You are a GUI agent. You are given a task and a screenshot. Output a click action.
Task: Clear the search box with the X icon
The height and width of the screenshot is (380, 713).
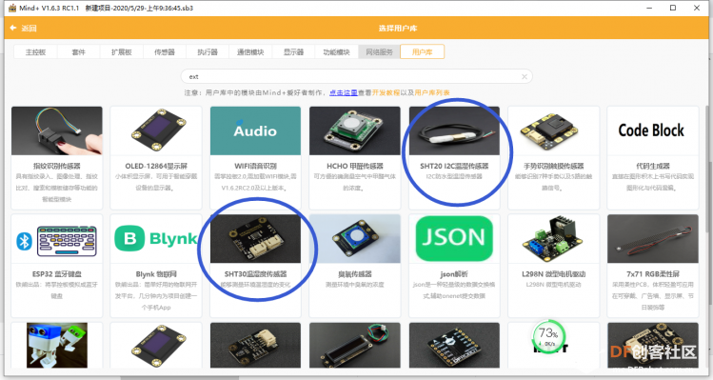(x=525, y=76)
